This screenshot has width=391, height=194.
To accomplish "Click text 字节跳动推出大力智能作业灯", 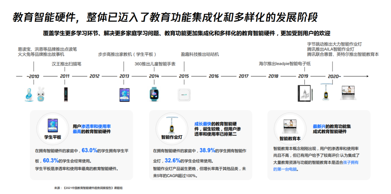I will [335, 44].
